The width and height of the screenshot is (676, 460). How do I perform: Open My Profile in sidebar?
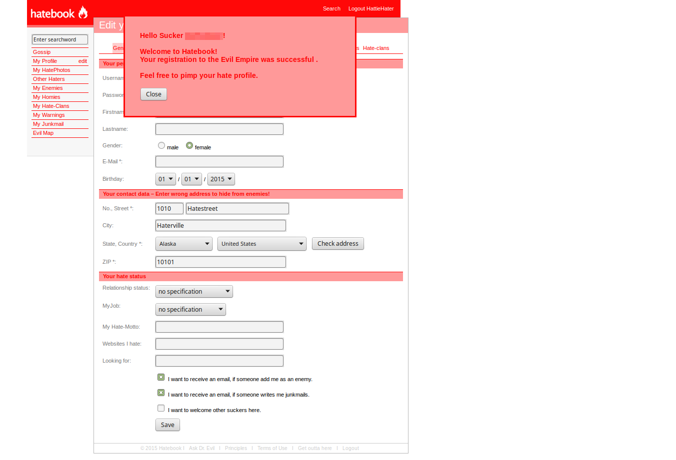(x=45, y=61)
